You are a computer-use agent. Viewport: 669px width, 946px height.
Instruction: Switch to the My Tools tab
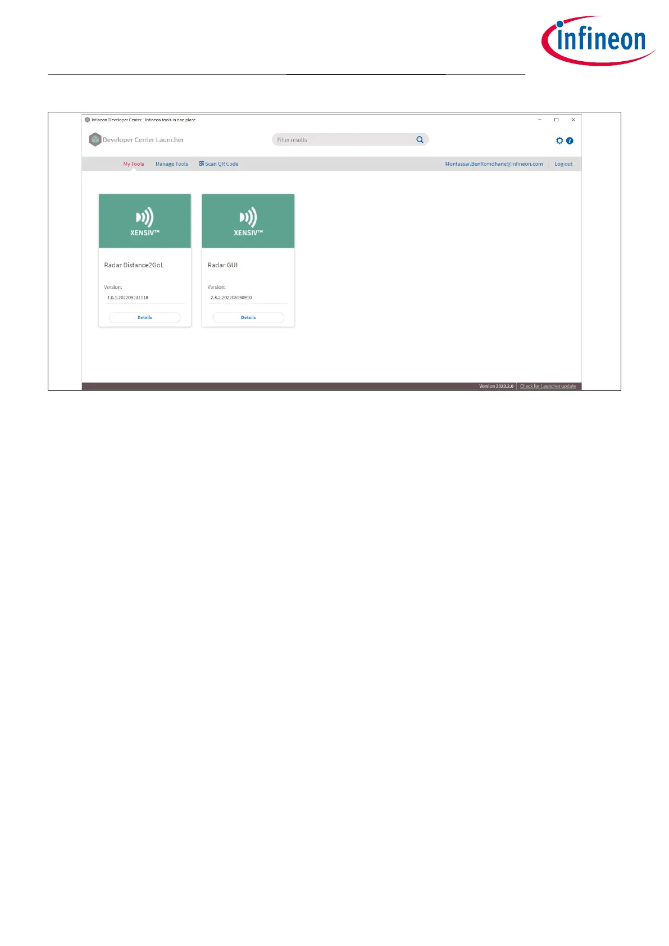[x=134, y=164]
